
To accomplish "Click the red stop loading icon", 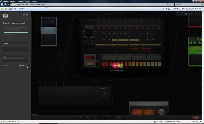I will point(173,4).
